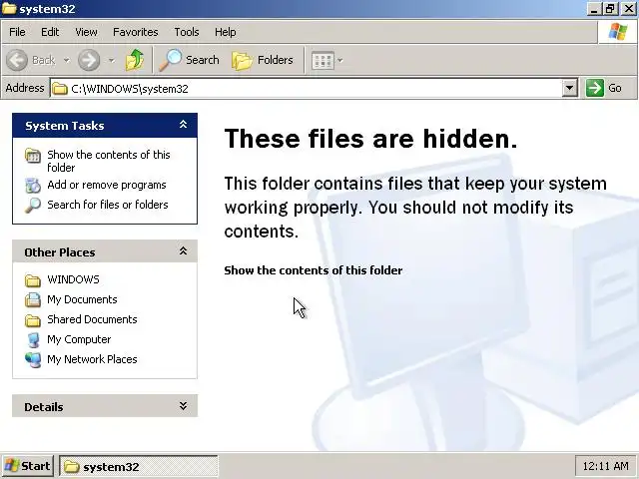Click the WINDOWS folder icon
This screenshot has height=479, width=639.
coord(33,280)
